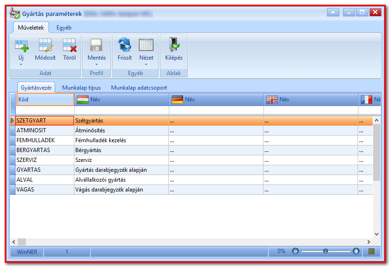Click the Szétgyártás name cell
Viewport: 391px width, 268px height.
tap(121, 121)
